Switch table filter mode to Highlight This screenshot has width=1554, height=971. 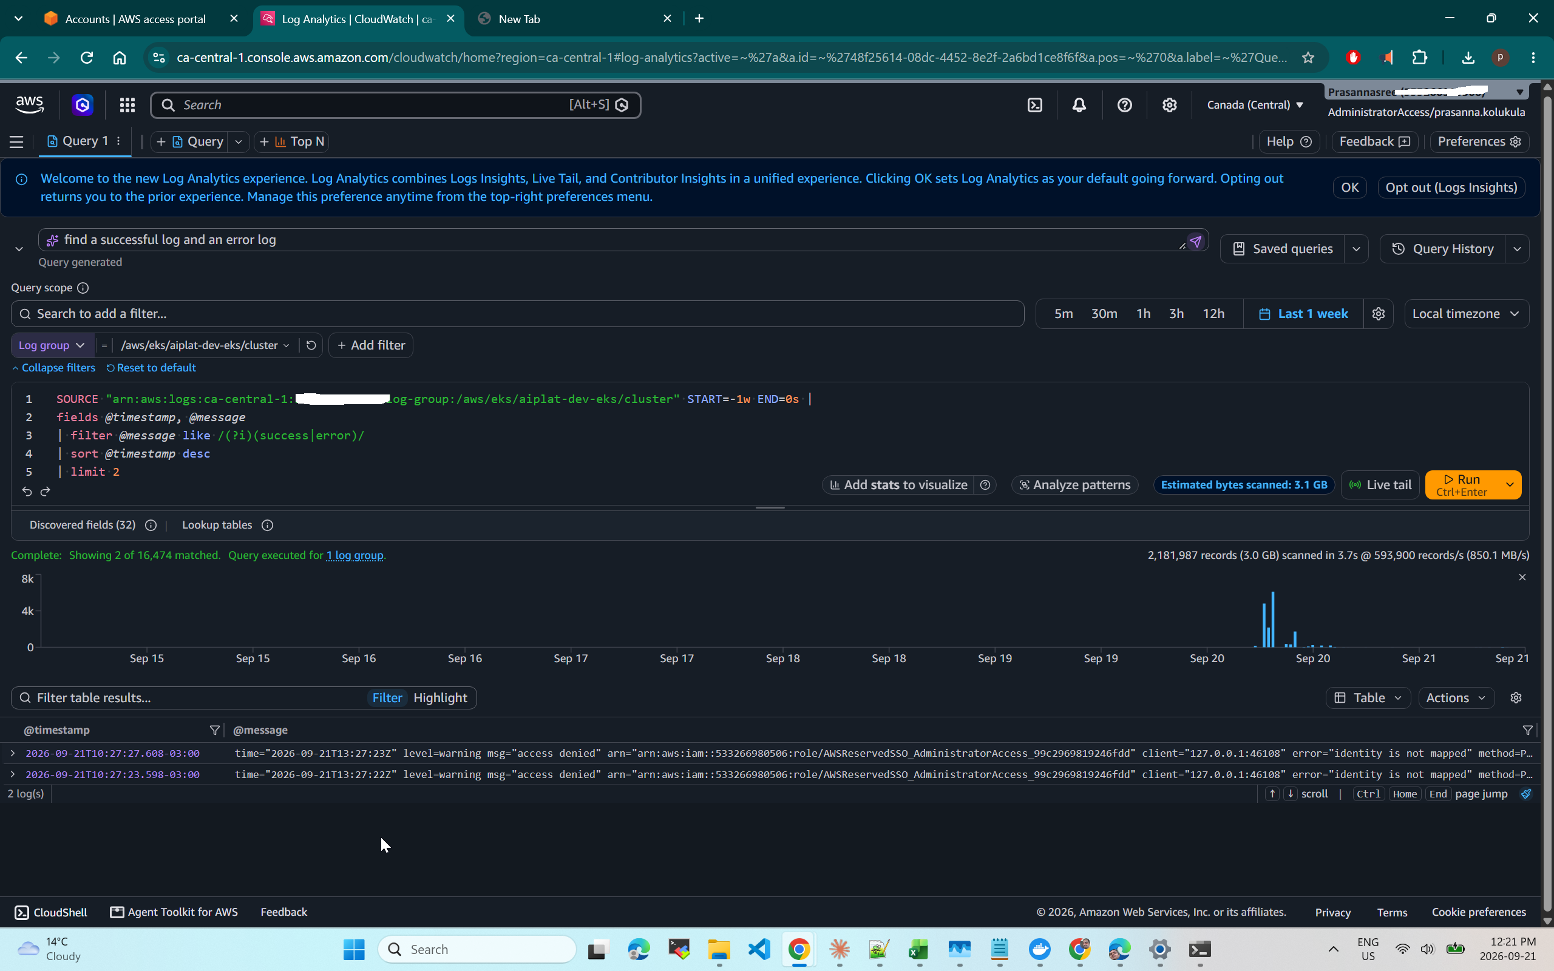click(440, 697)
